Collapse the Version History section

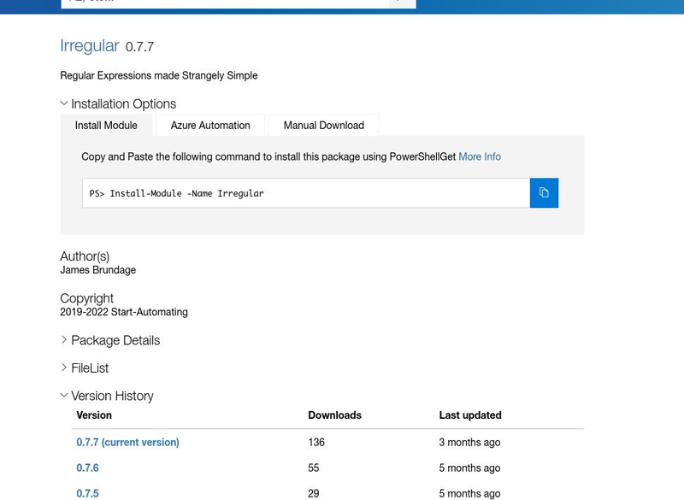click(x=107, y=396)
